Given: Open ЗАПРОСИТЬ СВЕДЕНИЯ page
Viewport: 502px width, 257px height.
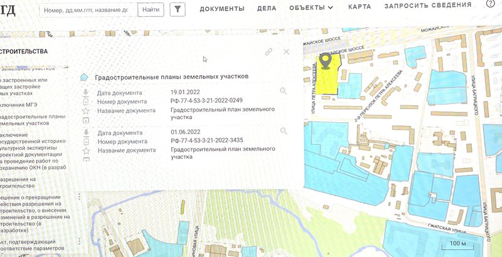Looking at the screenshot, I should [x=428, y=5].
